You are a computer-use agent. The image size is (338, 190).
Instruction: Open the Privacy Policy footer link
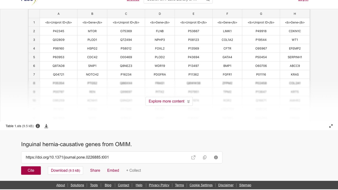coord(159,185)
